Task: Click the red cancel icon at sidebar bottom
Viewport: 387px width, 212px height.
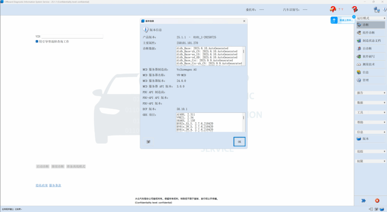Action: pyautogui.click(x=377, y=201)
